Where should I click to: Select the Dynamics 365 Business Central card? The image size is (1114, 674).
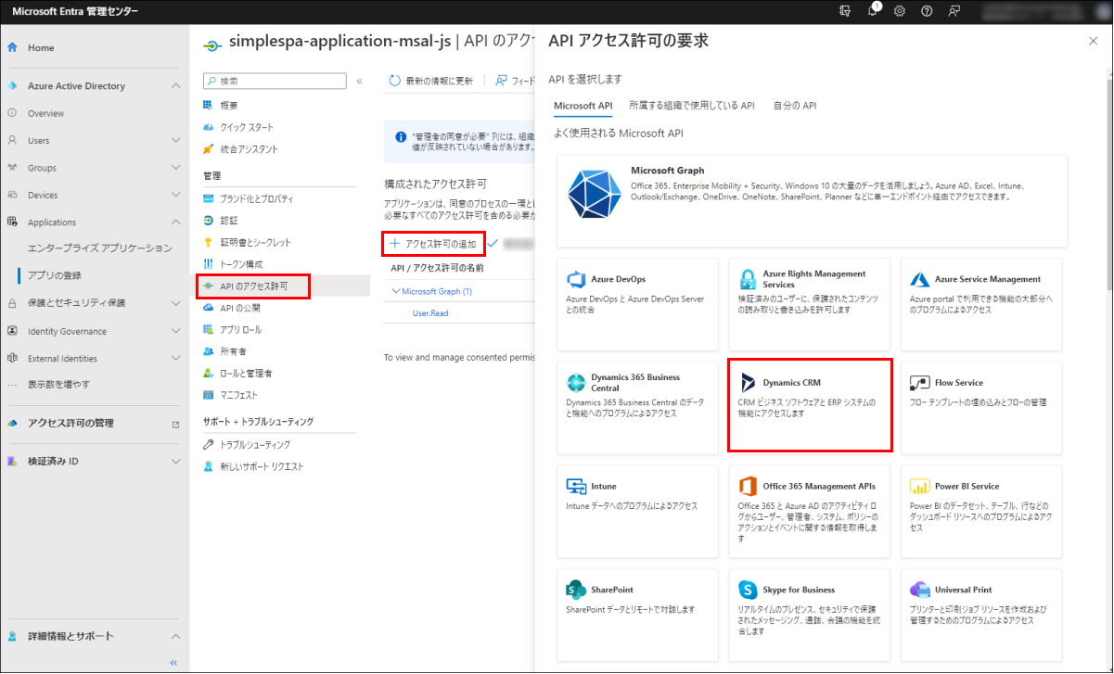(x=638, y=408)
